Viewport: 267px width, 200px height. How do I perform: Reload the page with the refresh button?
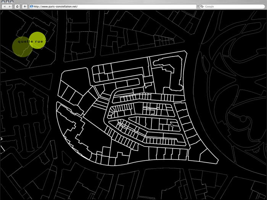(x=17, y=6)
